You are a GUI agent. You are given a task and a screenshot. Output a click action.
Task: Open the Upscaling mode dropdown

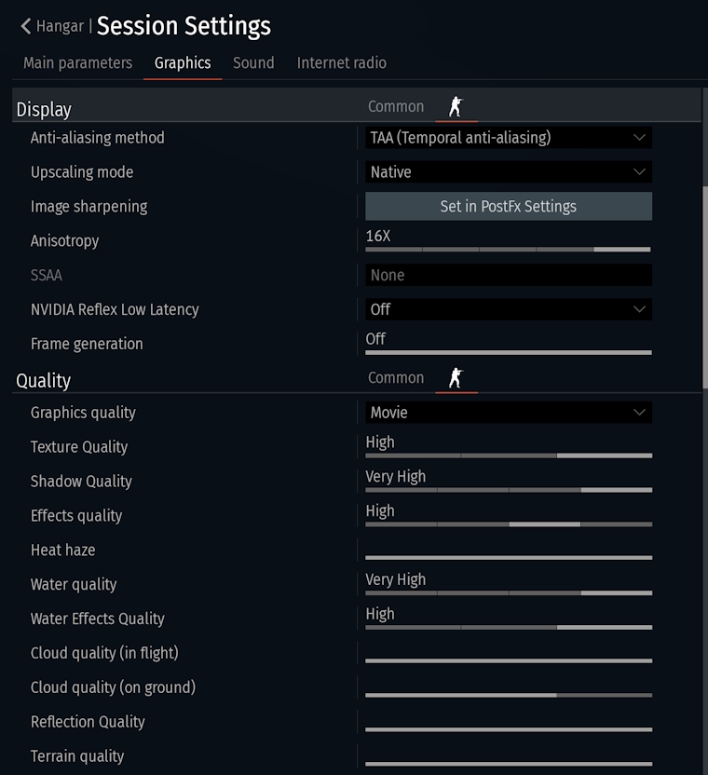[x=509, y=172]
